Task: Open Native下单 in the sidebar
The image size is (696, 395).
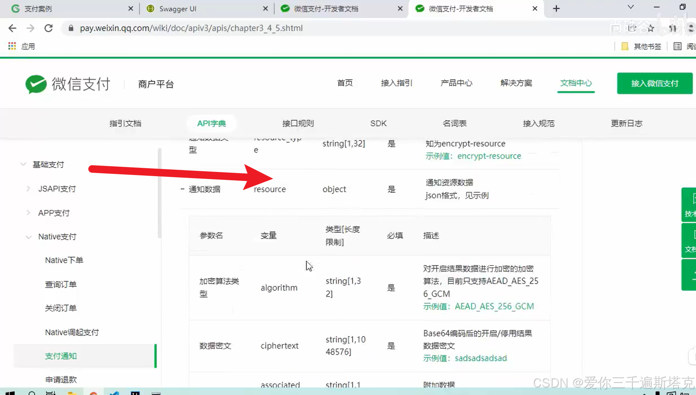Action: click(64, 260)
